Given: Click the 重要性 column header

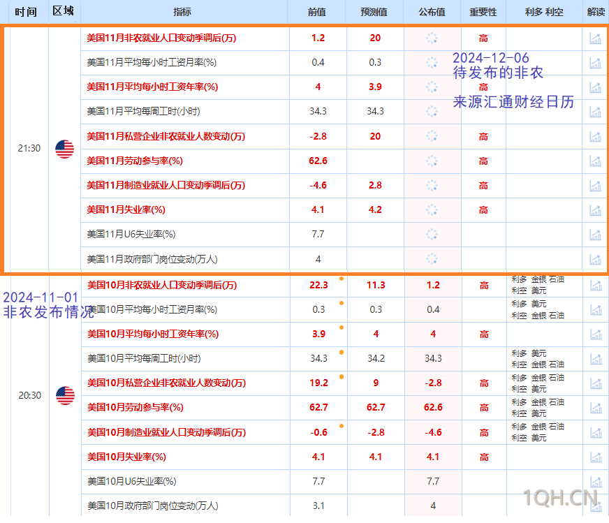Looking at the screenshot, I should tap(483, 12).
